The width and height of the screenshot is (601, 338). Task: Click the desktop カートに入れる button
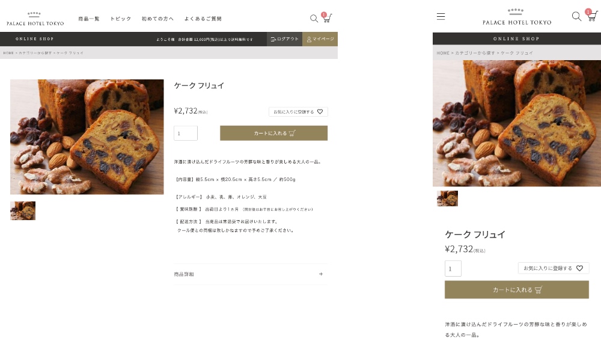(x=273, y=133)
